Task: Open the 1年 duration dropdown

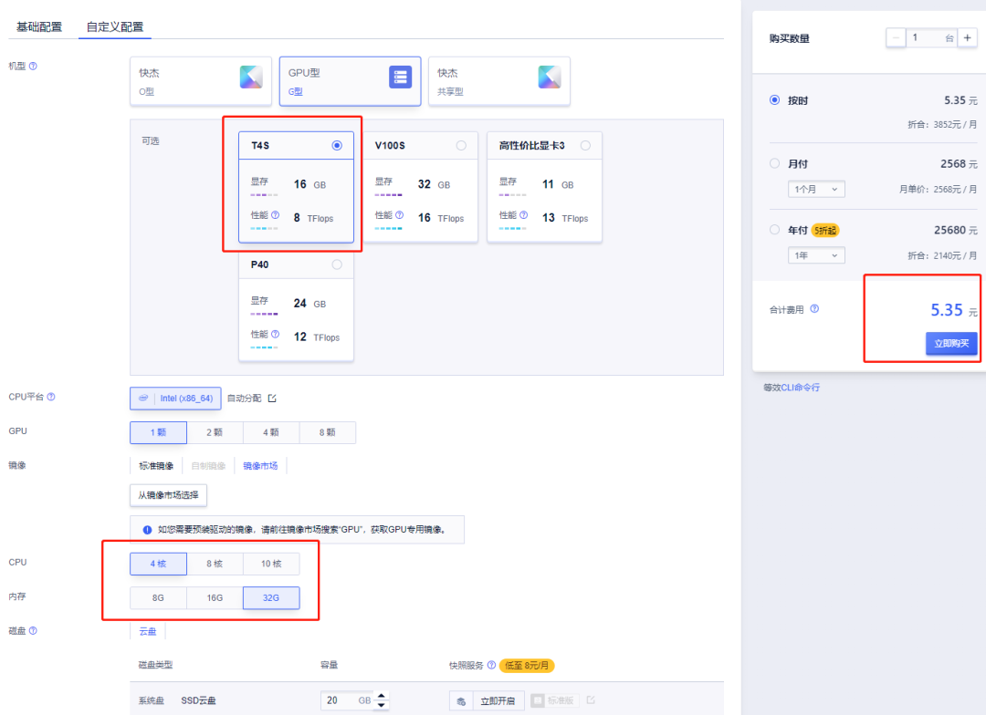Action: [x=816, y=255]
